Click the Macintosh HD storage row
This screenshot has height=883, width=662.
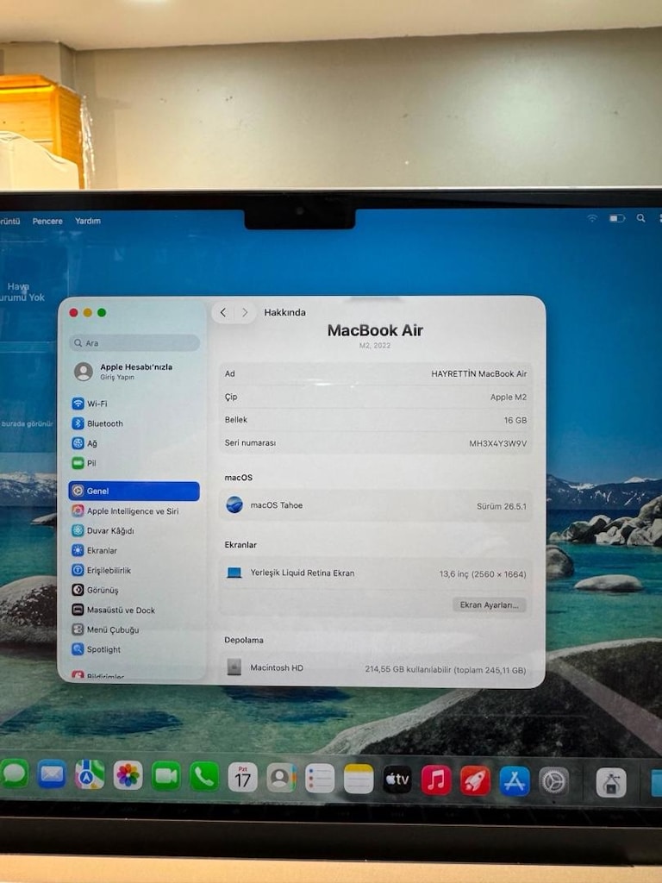tap(376, 668)
